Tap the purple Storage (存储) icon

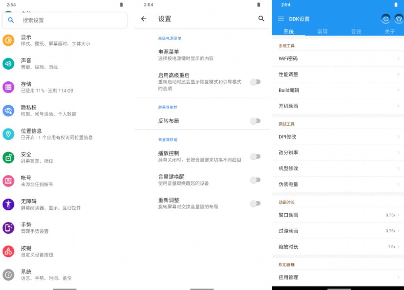click(9, 87)
